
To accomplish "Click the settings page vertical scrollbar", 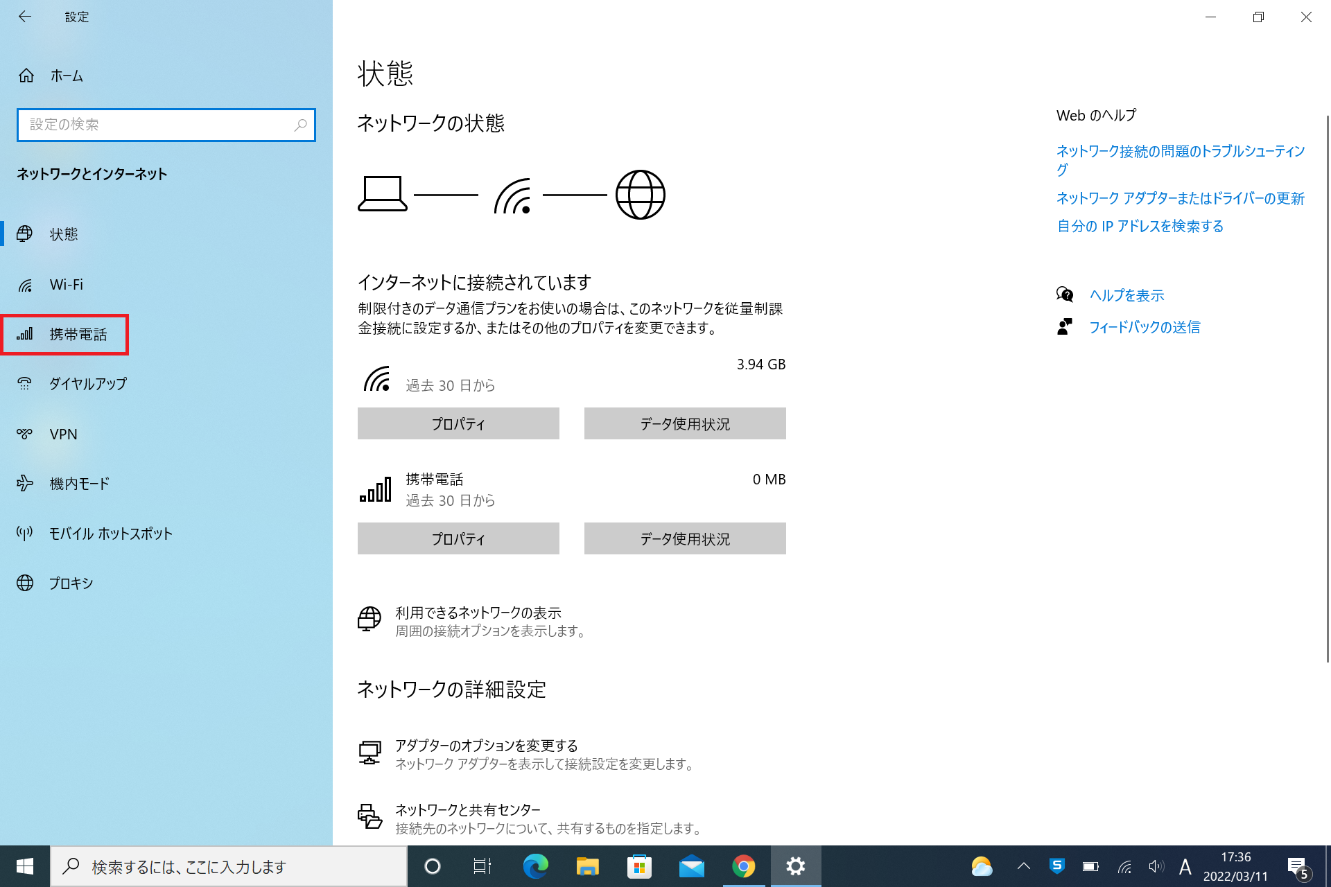I will tap(1328, 388).
